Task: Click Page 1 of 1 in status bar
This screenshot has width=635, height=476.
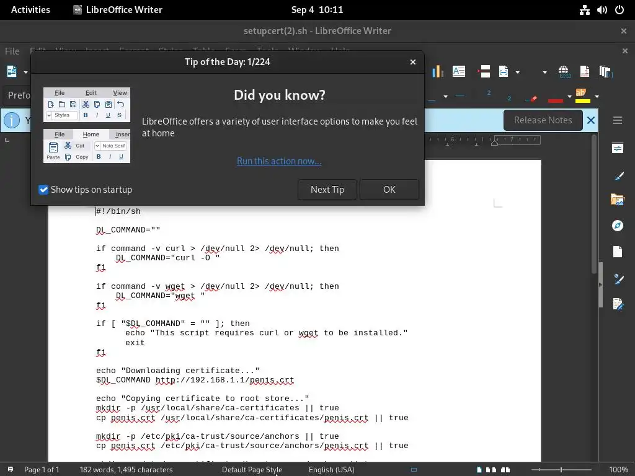Action: pyautogui.click(x=42, y=470)
